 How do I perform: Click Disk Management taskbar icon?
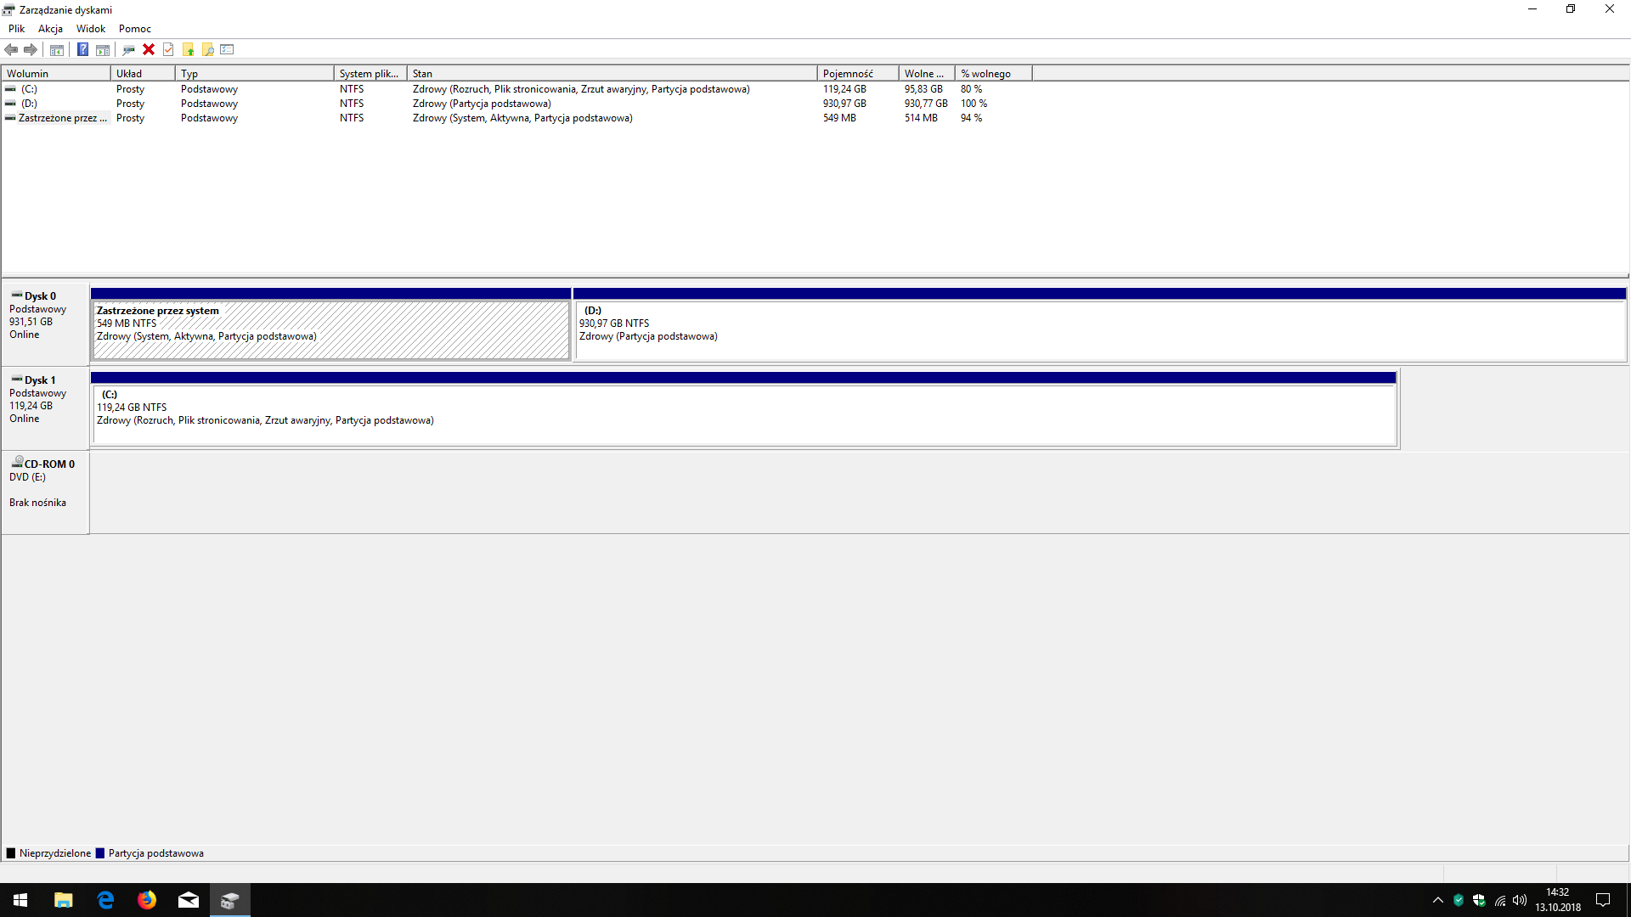tap(230, 900)
